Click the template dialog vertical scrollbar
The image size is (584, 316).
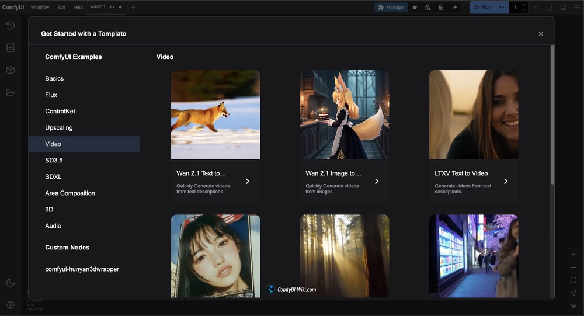[x=551, y=117]
